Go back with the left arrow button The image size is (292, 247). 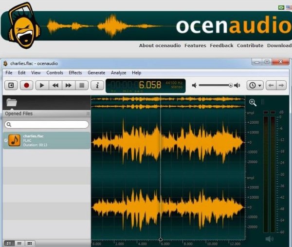point(271,85)
